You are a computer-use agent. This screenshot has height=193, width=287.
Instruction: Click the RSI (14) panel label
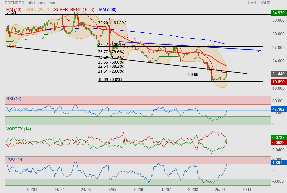(14, 98)
